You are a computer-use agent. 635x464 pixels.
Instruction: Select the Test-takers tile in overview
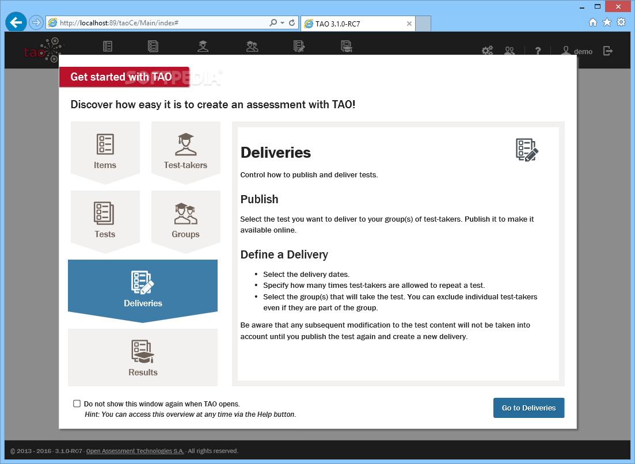186,153
